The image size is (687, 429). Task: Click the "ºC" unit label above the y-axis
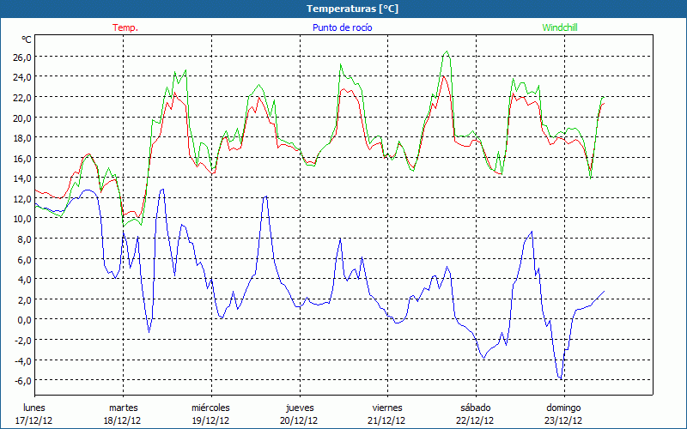tap(27, 39)
